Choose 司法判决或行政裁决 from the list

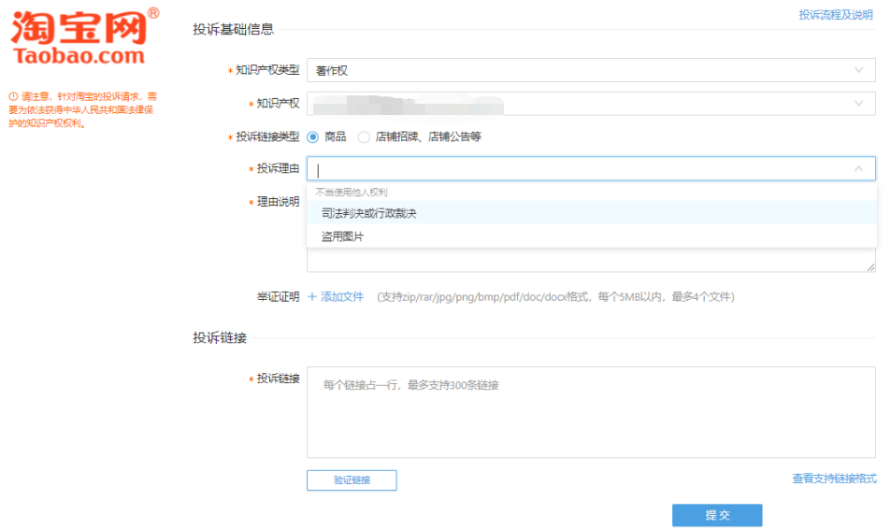[368, 213]
